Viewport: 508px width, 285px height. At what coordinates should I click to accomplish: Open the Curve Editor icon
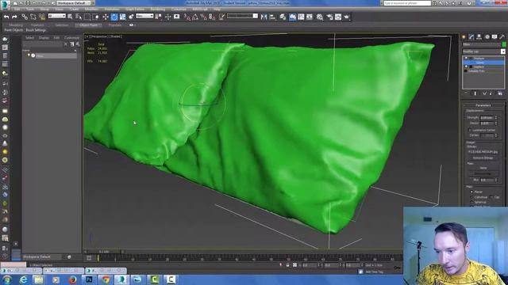tap(301, 17)
